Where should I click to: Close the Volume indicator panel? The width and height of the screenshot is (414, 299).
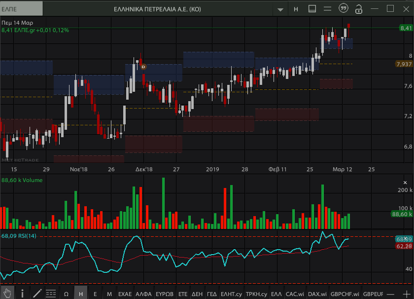[405, 183]
